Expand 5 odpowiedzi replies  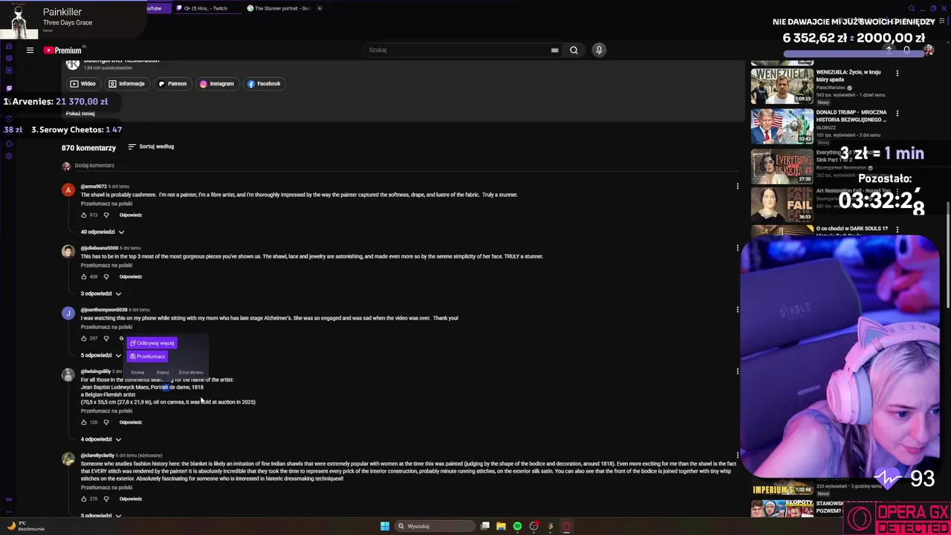point(101,355)
